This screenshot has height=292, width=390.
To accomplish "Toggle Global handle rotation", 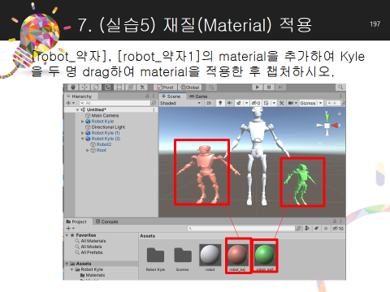I will [x=190, y=88].
